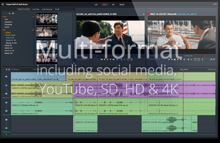This screenshot has height=143, width=220.
Task: Select the Selects 123 bin
Action: (x=8, y=48)
